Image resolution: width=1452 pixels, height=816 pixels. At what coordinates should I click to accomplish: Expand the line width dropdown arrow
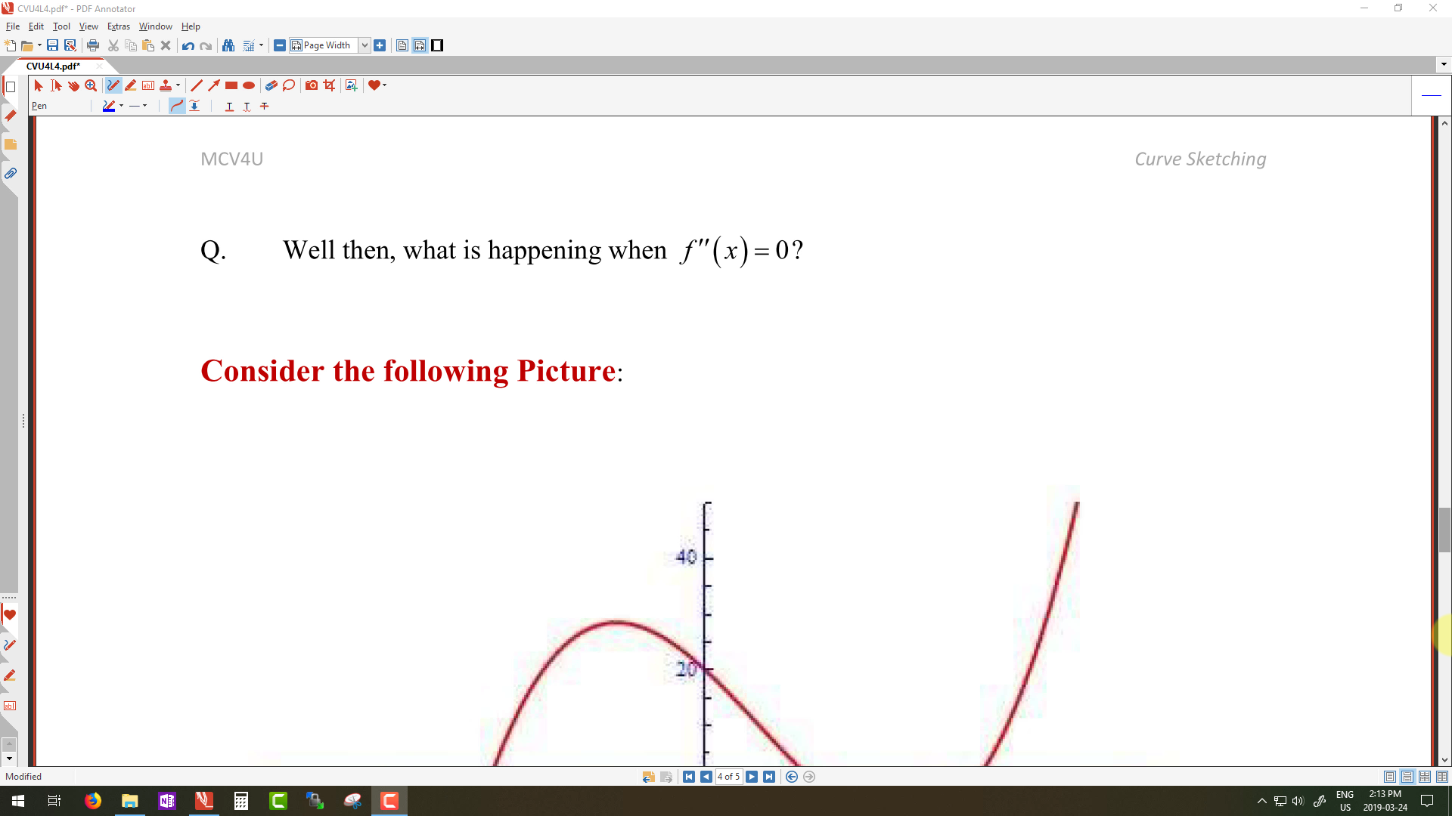145,106
